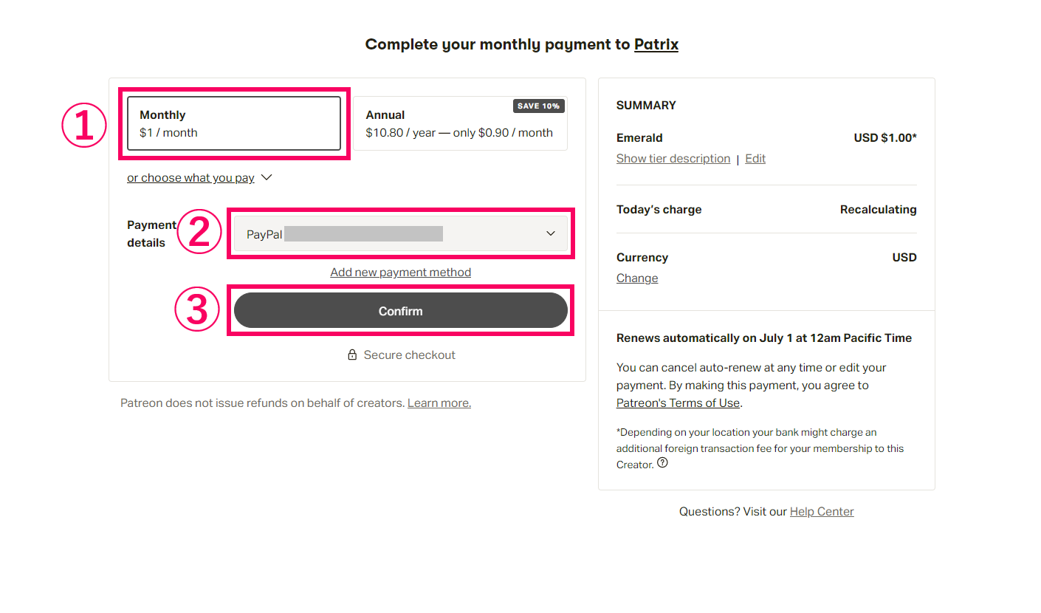Open Patreon's Terms of Use link

tap(678, 403)
